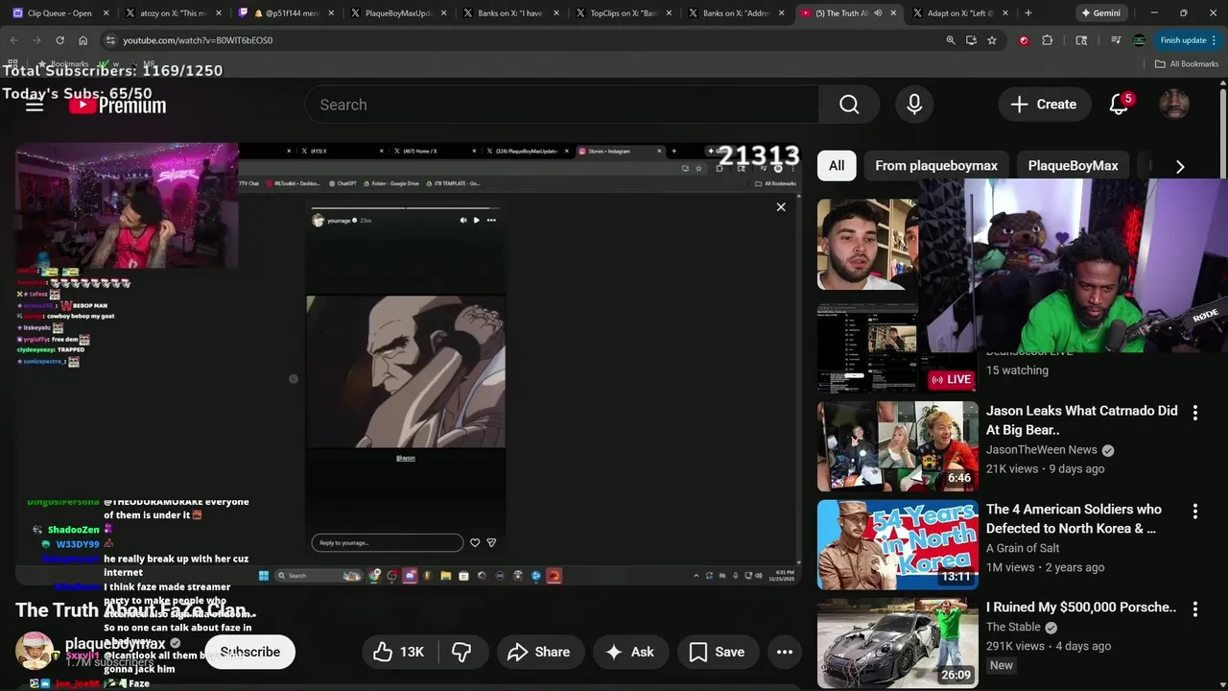Dislike the video with thumbs down
Screen dimensions: 1228x691
click(x=461, y=652)
